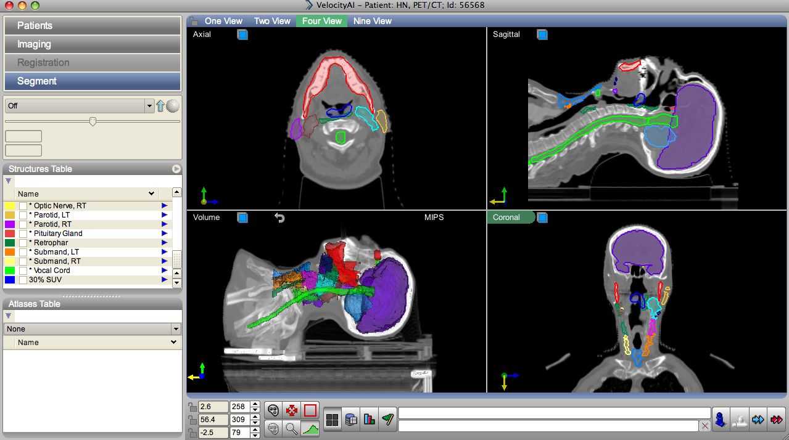Toggle visibility of the Vocal Cord structure
Screen dimensions: 789x440
[x=23, y=270]
